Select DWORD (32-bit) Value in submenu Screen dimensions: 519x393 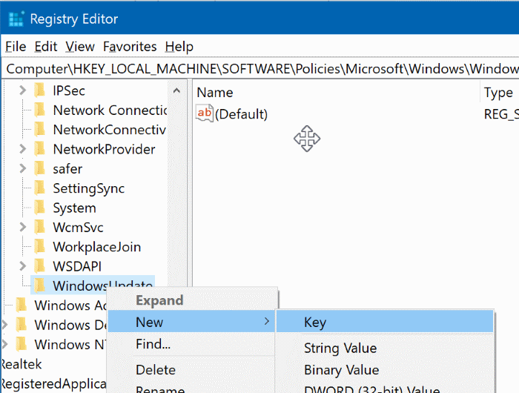coord(371,389)
